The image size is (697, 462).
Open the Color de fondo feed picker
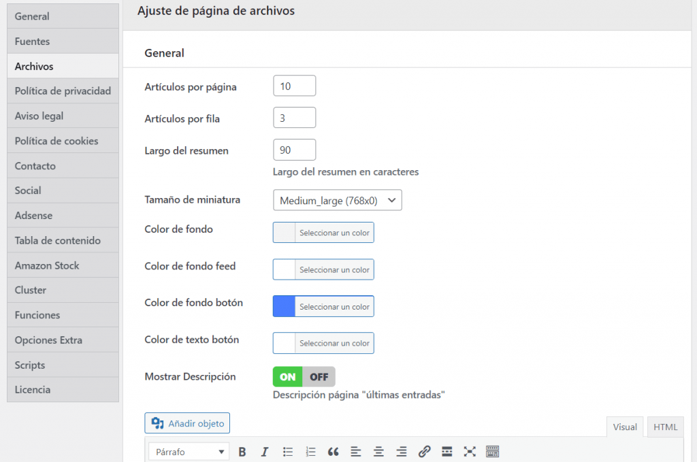coord(323,270)
